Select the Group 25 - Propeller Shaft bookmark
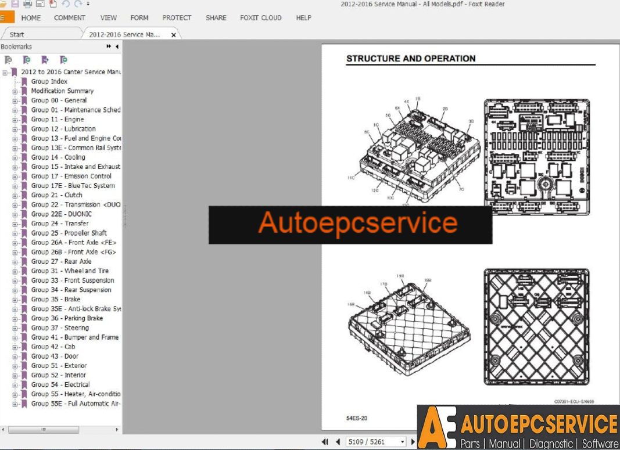Screen dimensions: 620x450 (69, 233)
